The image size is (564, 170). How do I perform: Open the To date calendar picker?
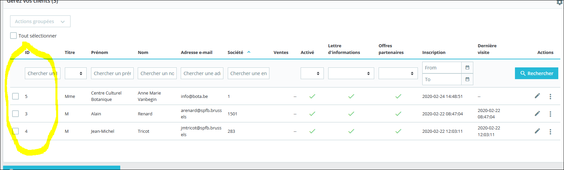point(467,79)
